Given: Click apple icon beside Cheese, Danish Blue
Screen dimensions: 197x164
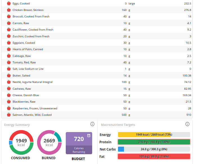Looking at the screenshot, I should point(9,95).
